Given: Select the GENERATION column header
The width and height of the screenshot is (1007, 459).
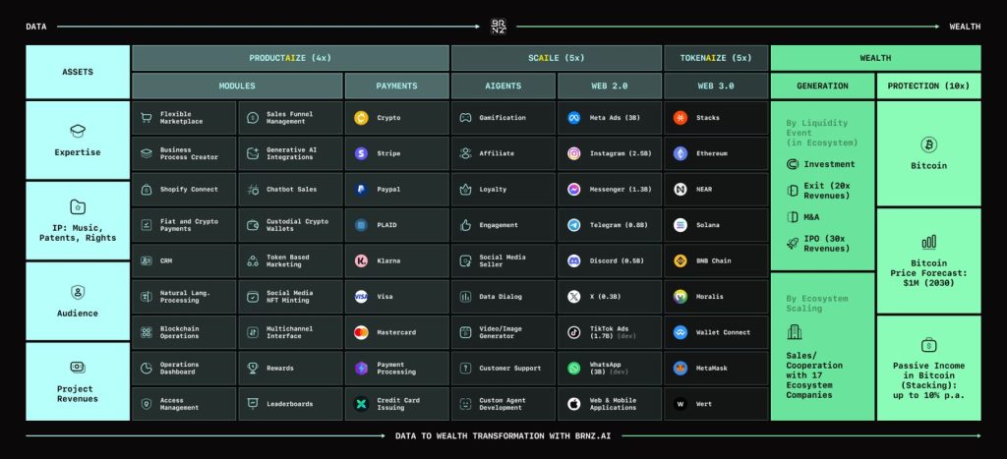Looking at the screenshot, I should click(x=823, y=86).
